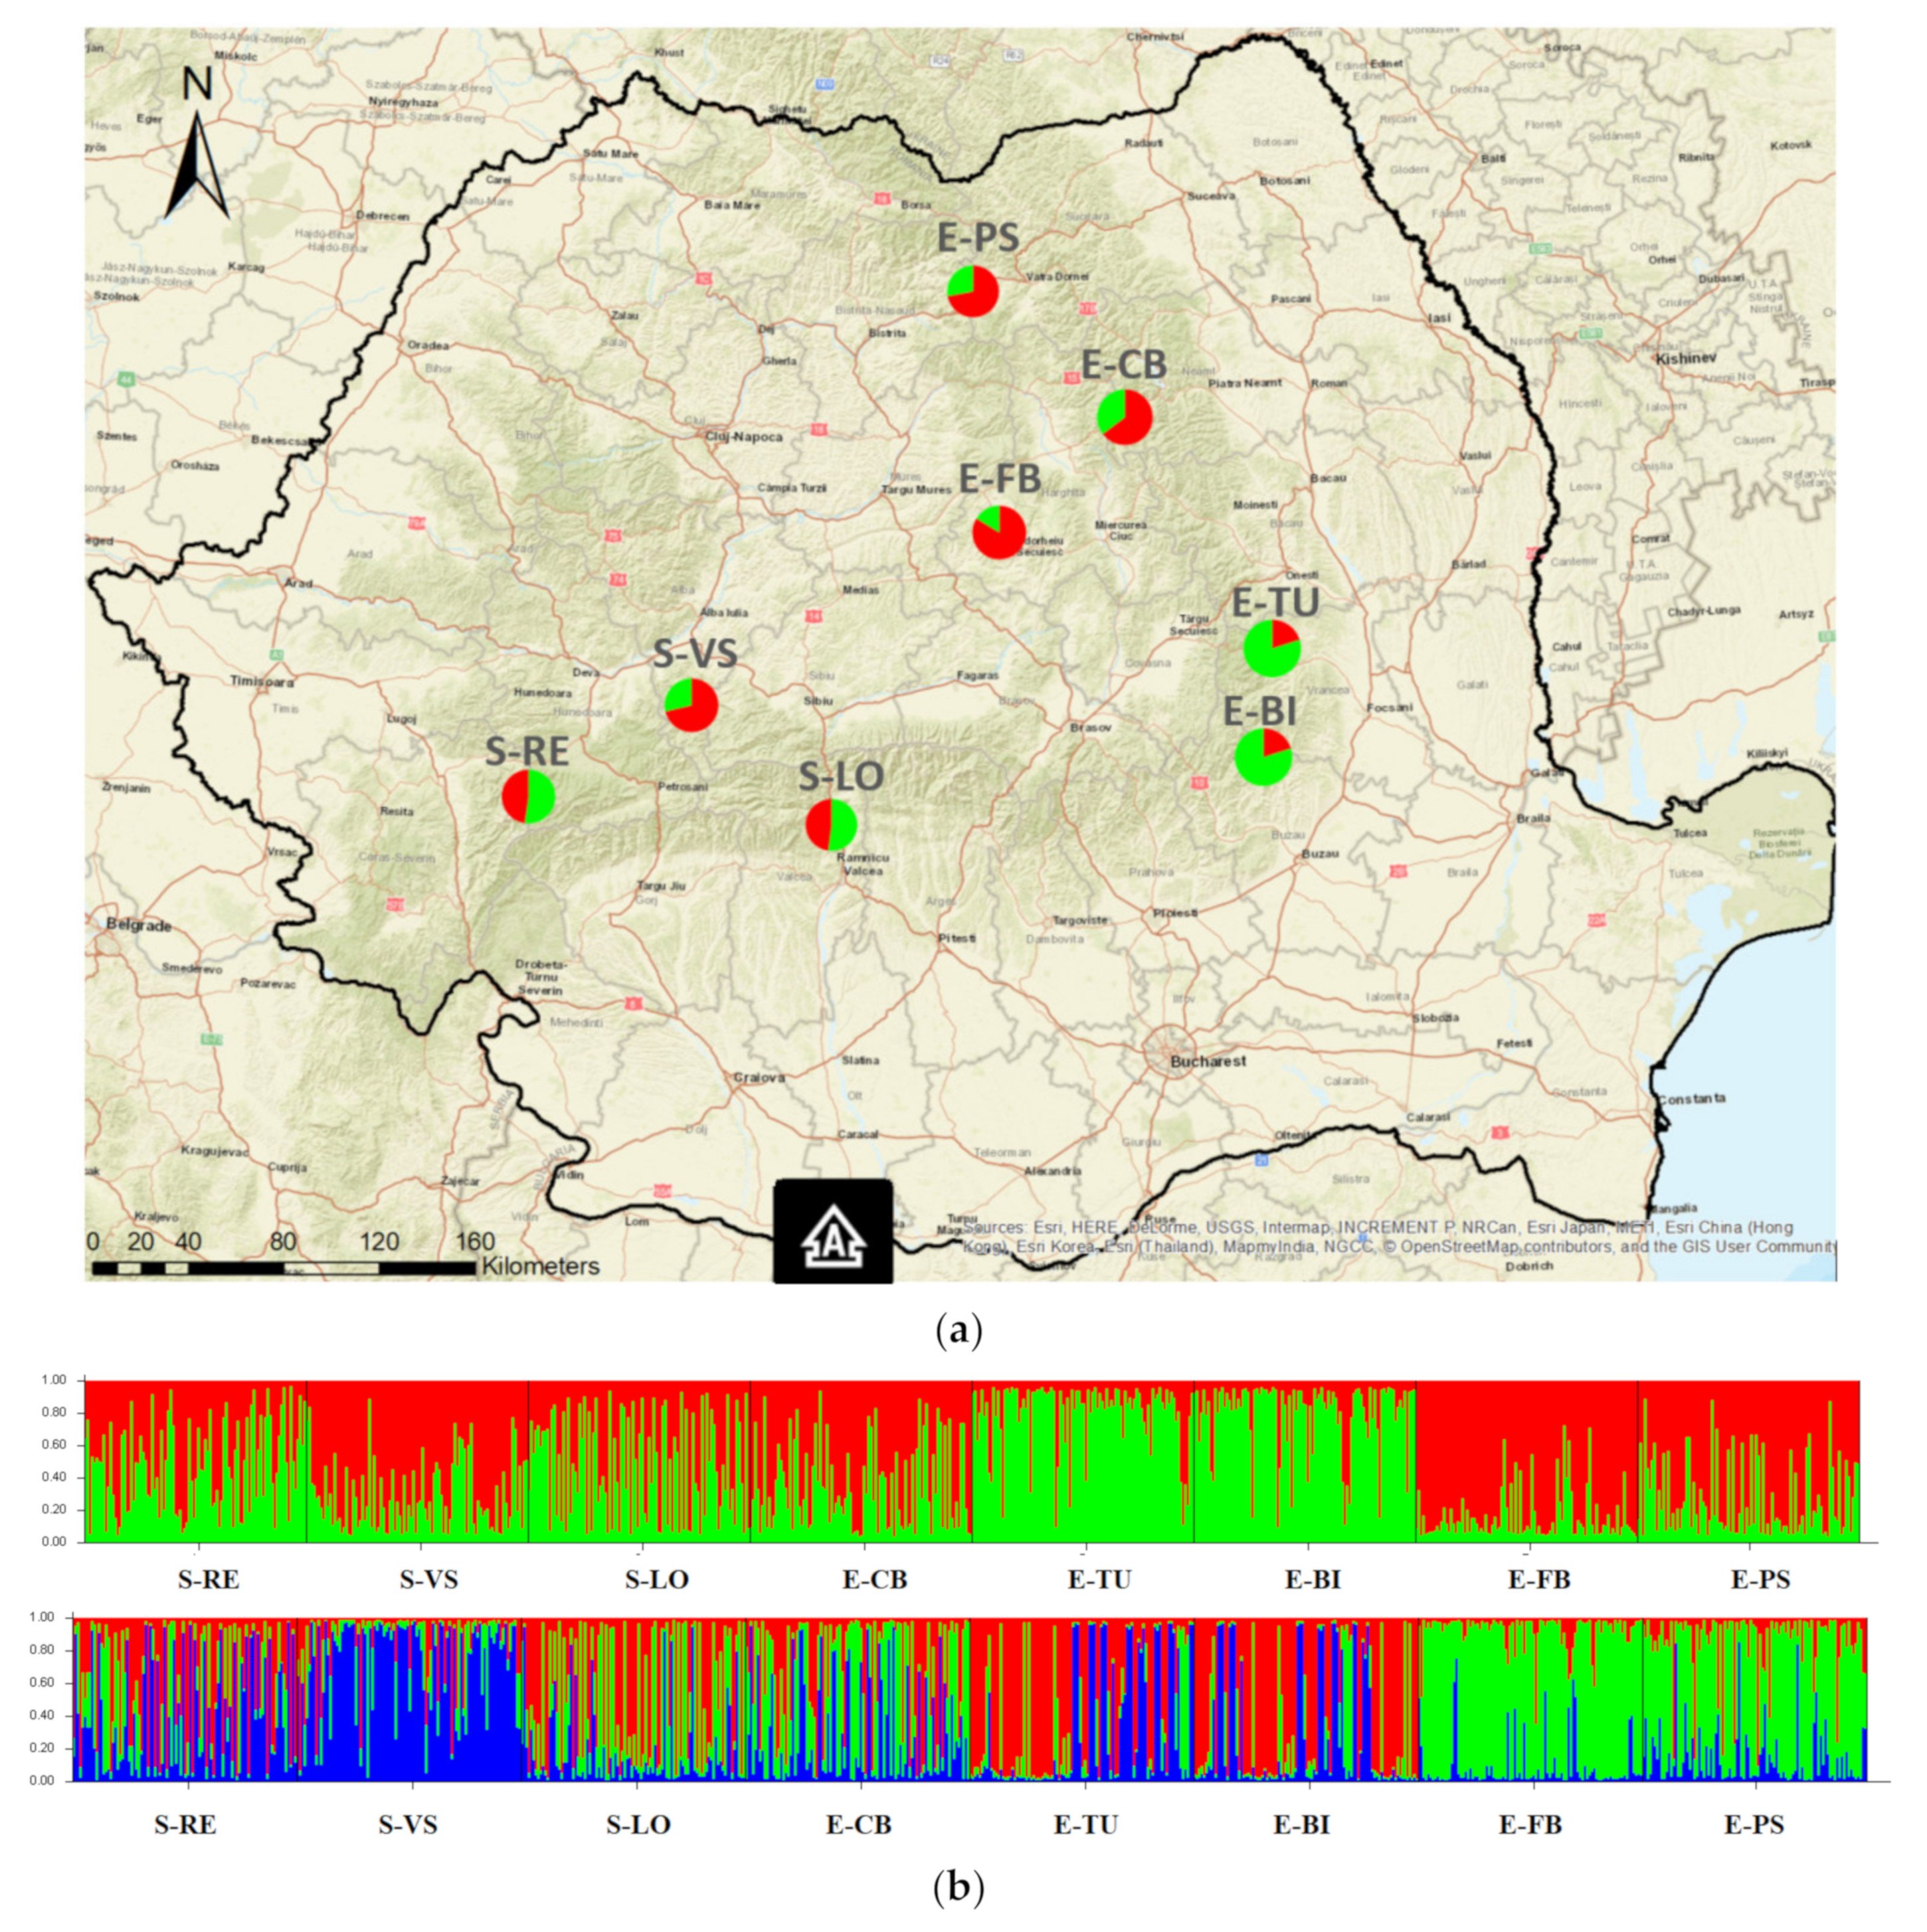
Task: Click the S-RE label under upper plot
Action: coord(208,1580)
